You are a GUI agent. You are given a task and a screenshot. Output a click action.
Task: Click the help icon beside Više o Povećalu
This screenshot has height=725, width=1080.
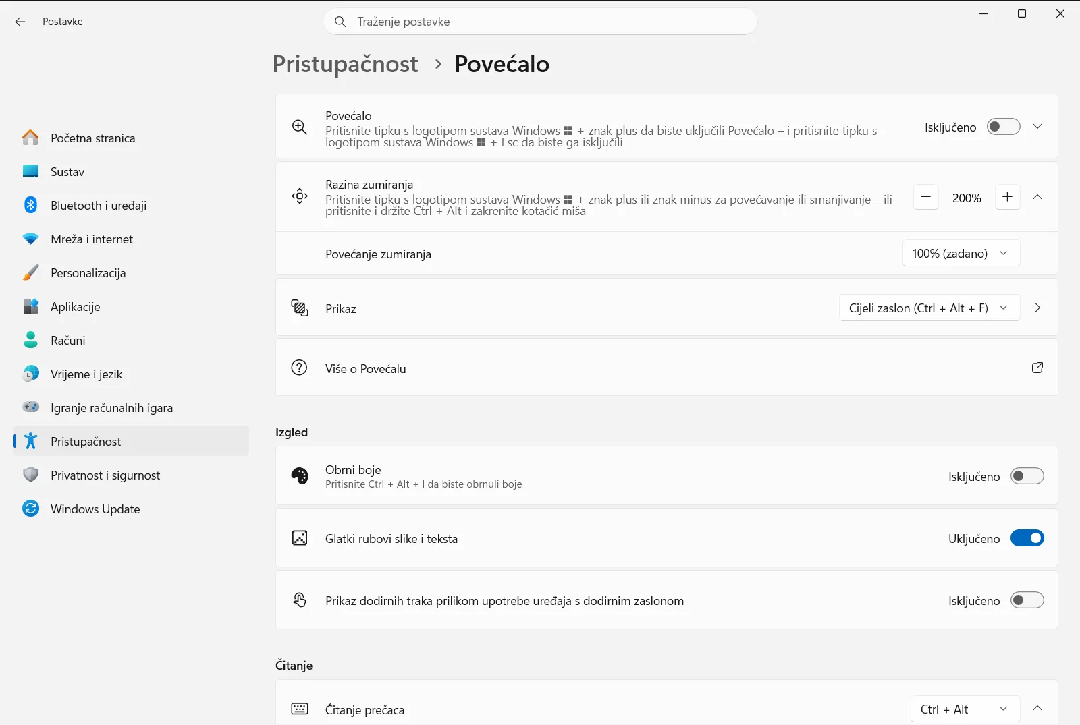tap(299, 368)
